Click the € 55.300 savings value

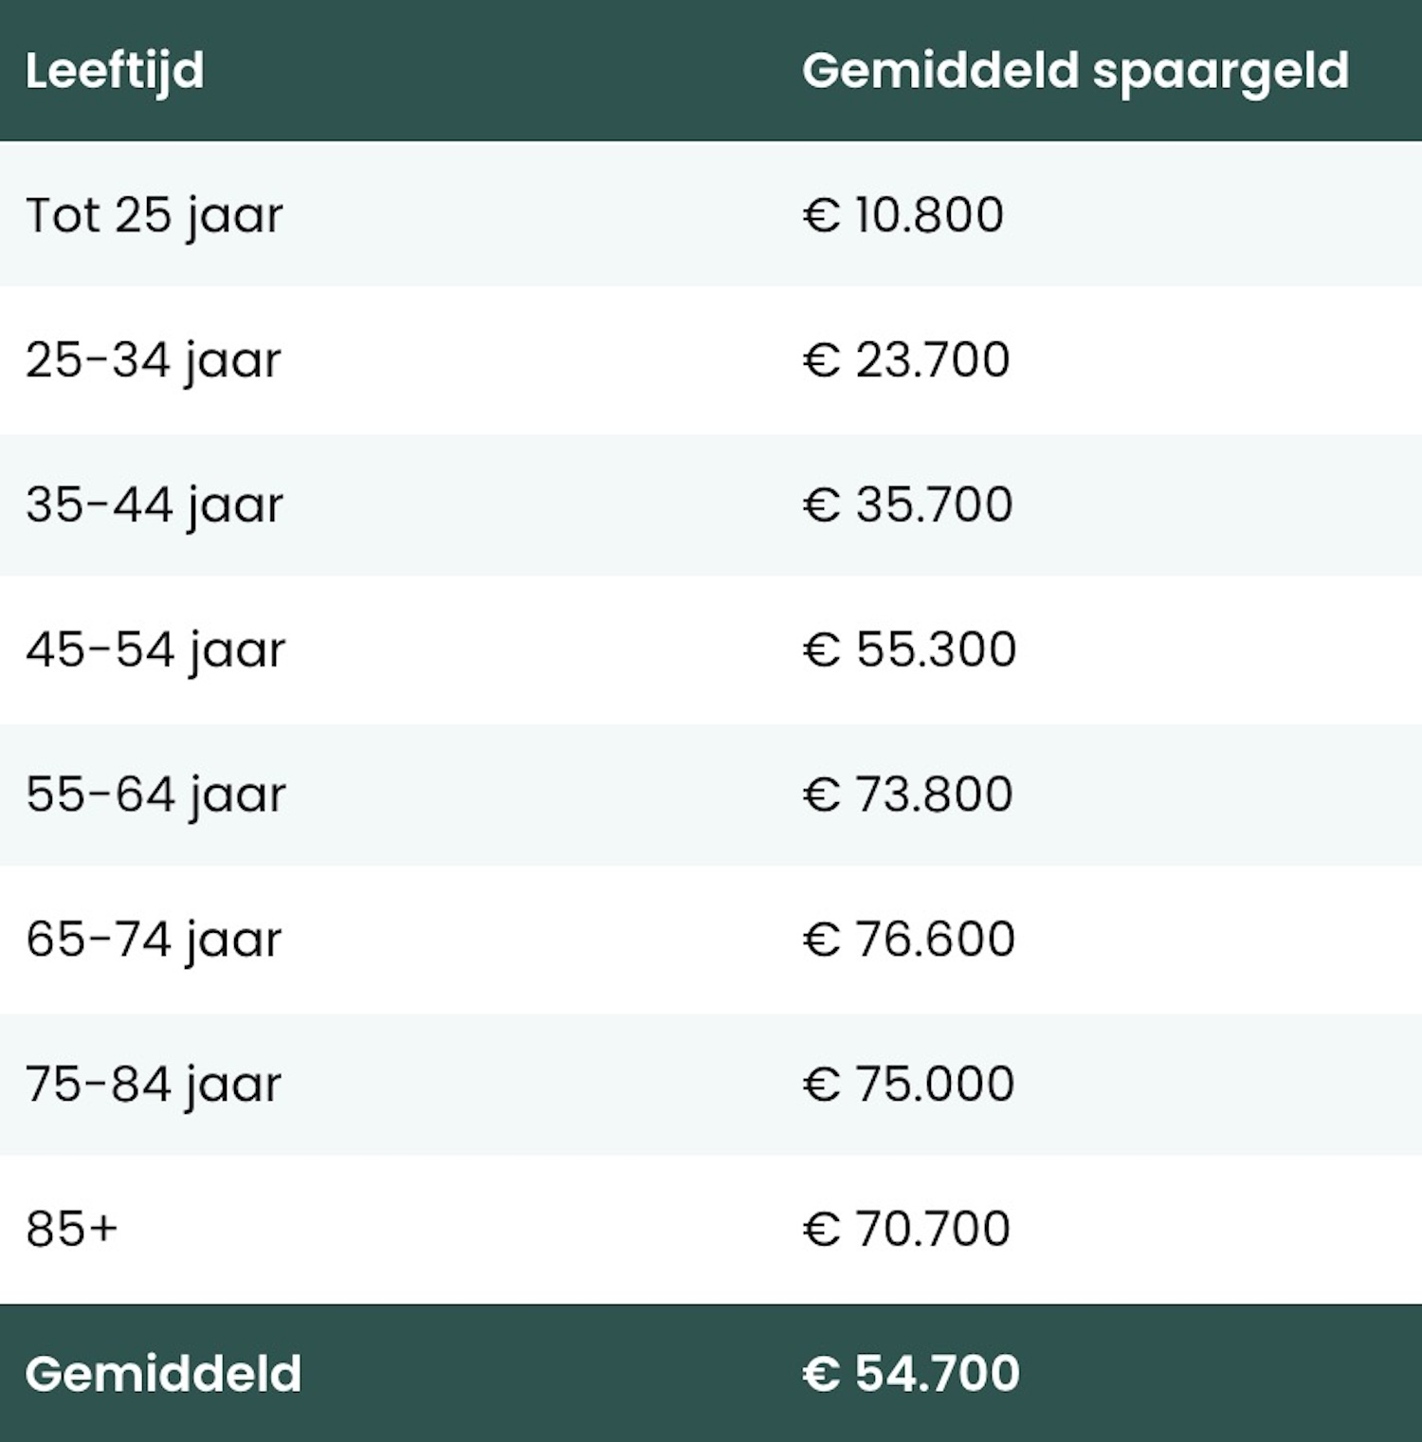909,649
